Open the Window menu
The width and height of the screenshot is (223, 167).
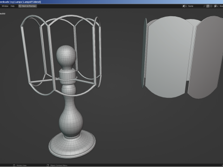5,6
